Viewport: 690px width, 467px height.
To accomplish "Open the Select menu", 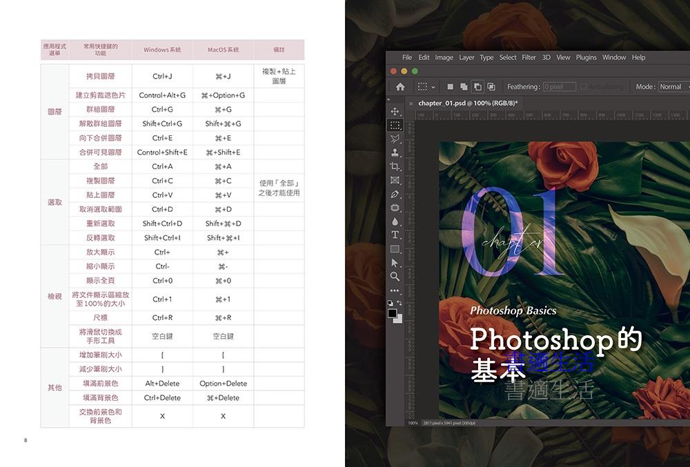I will 508,57.
